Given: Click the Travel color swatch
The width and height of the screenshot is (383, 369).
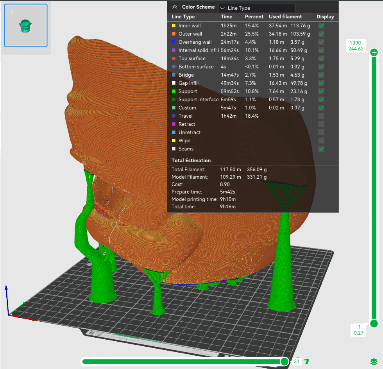Looking at the screenshot, I should (x=174, y=116).
